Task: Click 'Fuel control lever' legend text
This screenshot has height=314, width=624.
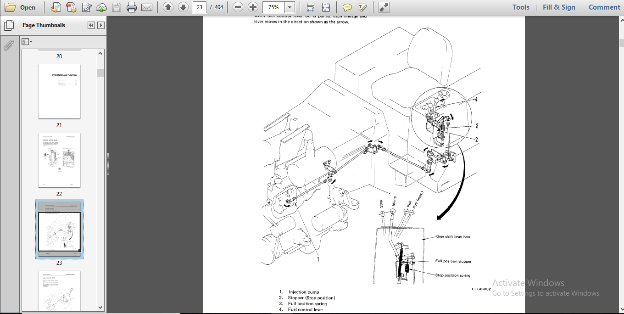Action: [306, 310]
